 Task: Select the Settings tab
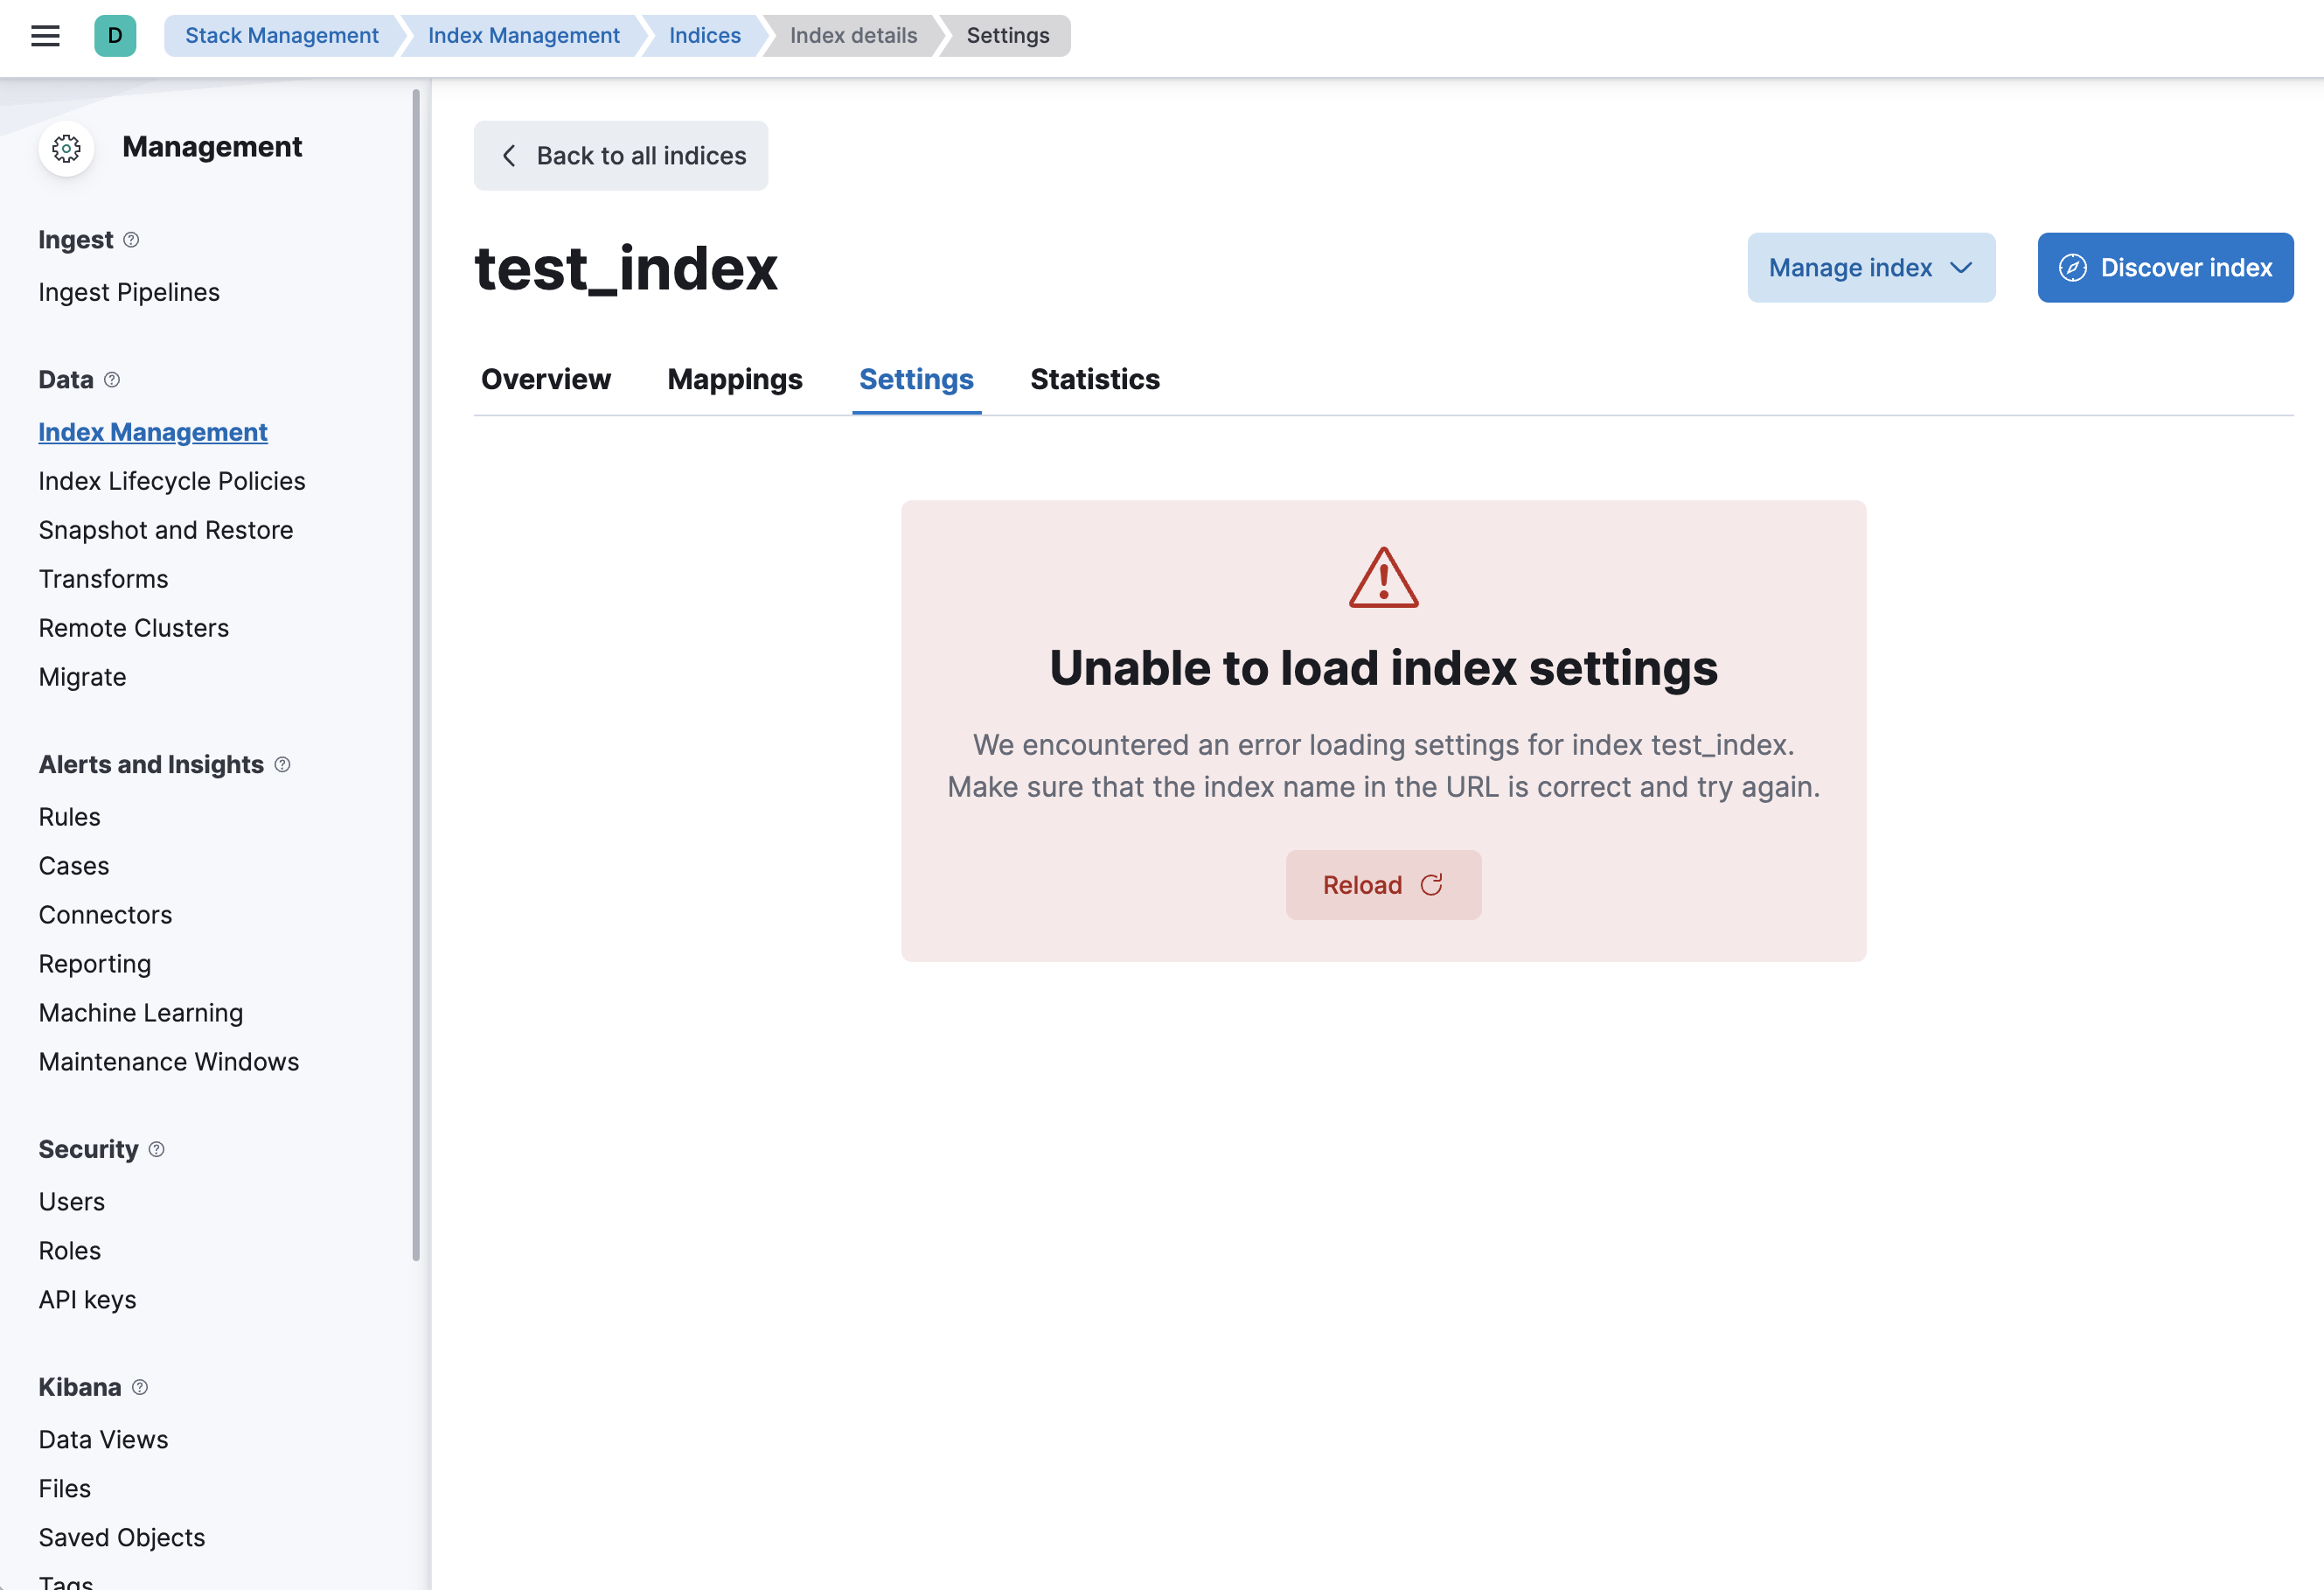916,378
